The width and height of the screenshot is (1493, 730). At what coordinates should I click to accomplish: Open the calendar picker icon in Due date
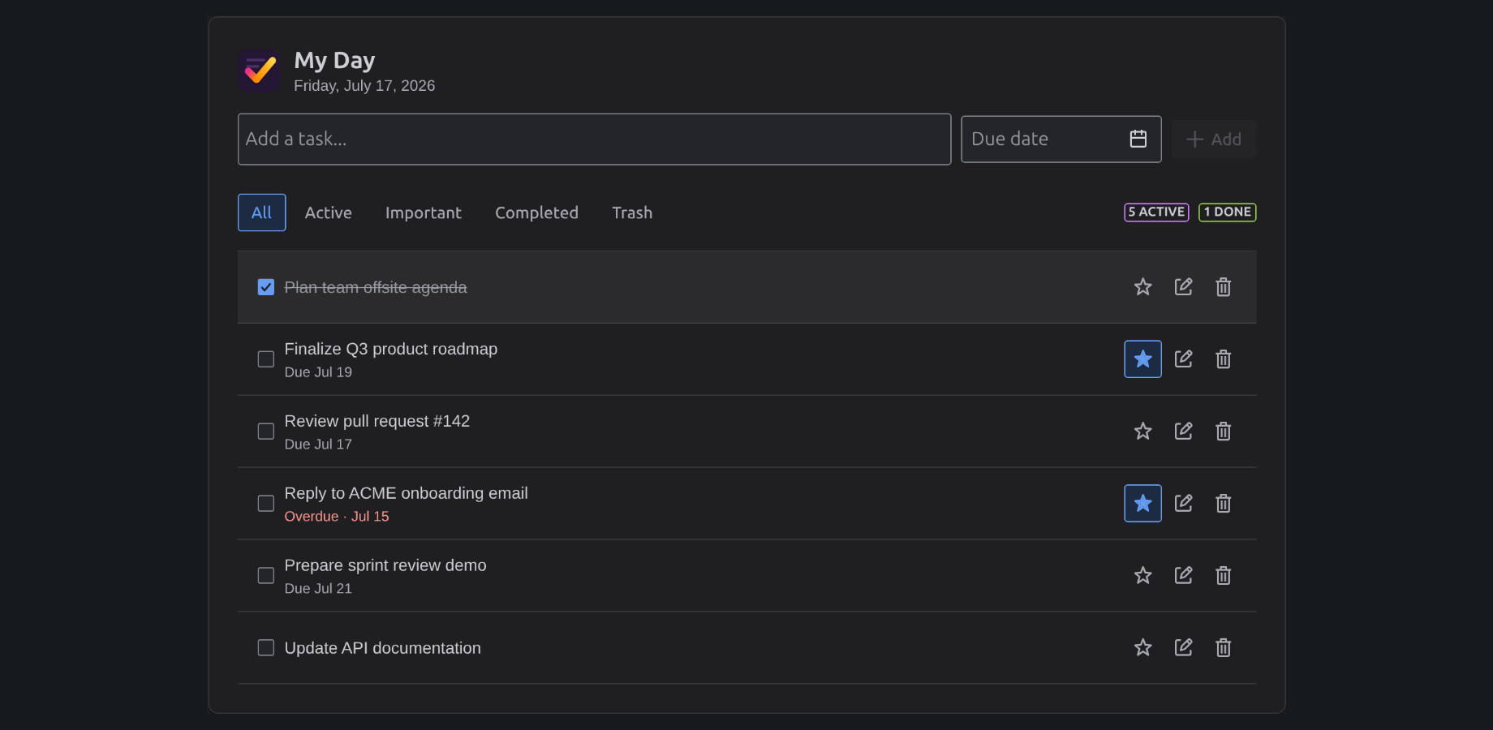(x=1138, y=140)
